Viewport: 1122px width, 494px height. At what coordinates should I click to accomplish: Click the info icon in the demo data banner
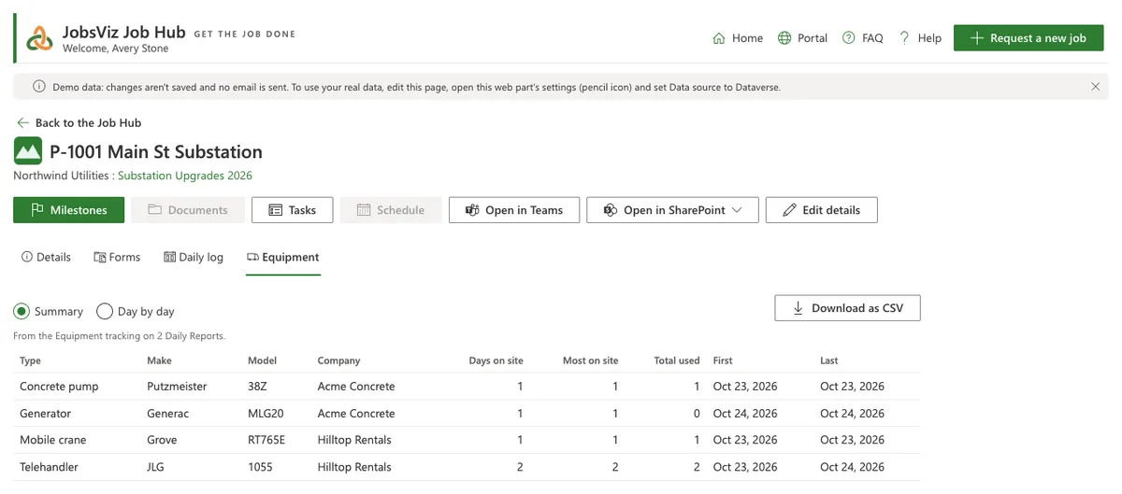[39, 87]
